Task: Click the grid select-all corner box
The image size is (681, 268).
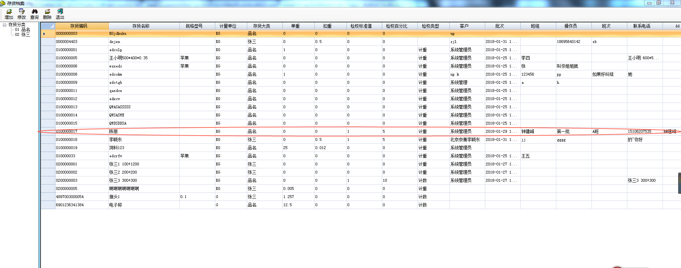Action: (48, 26)
